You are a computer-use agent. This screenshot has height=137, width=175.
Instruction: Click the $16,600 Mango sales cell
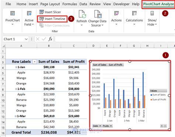pos(49,78)
